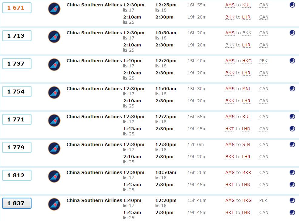This screenshot has width=299, height=221.
Task: Click moon icon on the AMS to SIN flight
Action: tap(292, 144)
